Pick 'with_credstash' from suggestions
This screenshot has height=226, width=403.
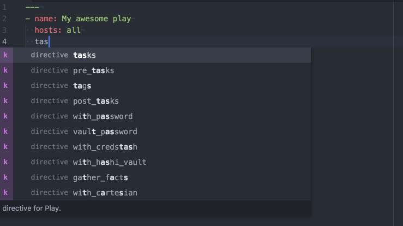point(155,147)
